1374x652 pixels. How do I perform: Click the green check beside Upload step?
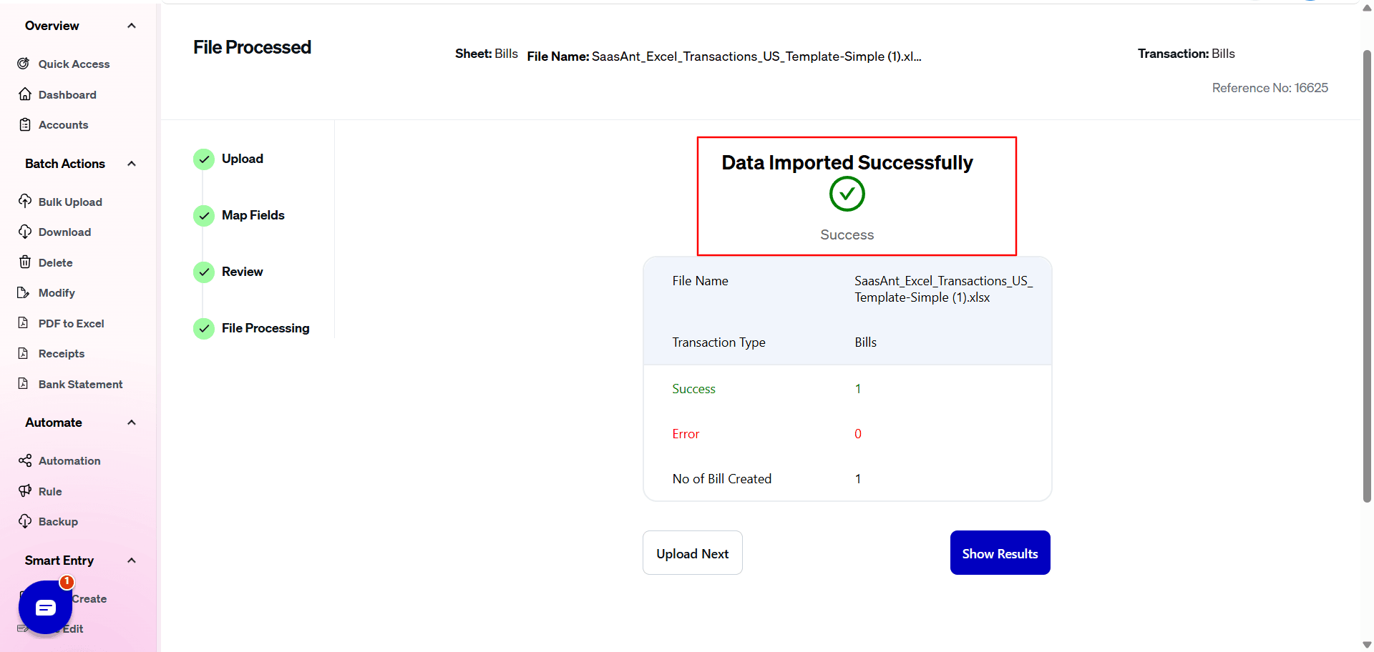(204, 159)
